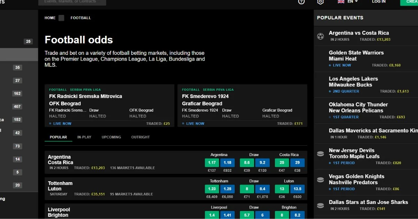Go to the HOME breadcrumb
The image size is (418, 219).
[50, 18]
